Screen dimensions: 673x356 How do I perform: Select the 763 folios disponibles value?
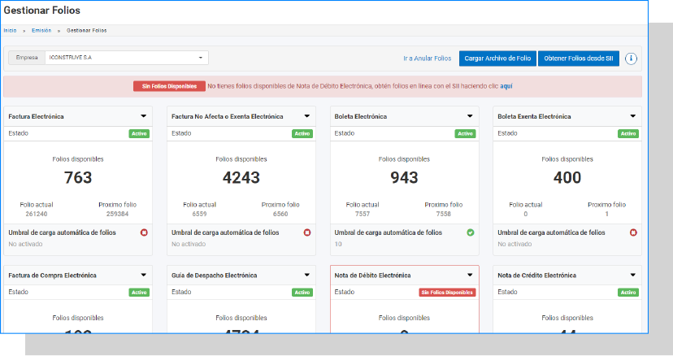click(78, 177)
